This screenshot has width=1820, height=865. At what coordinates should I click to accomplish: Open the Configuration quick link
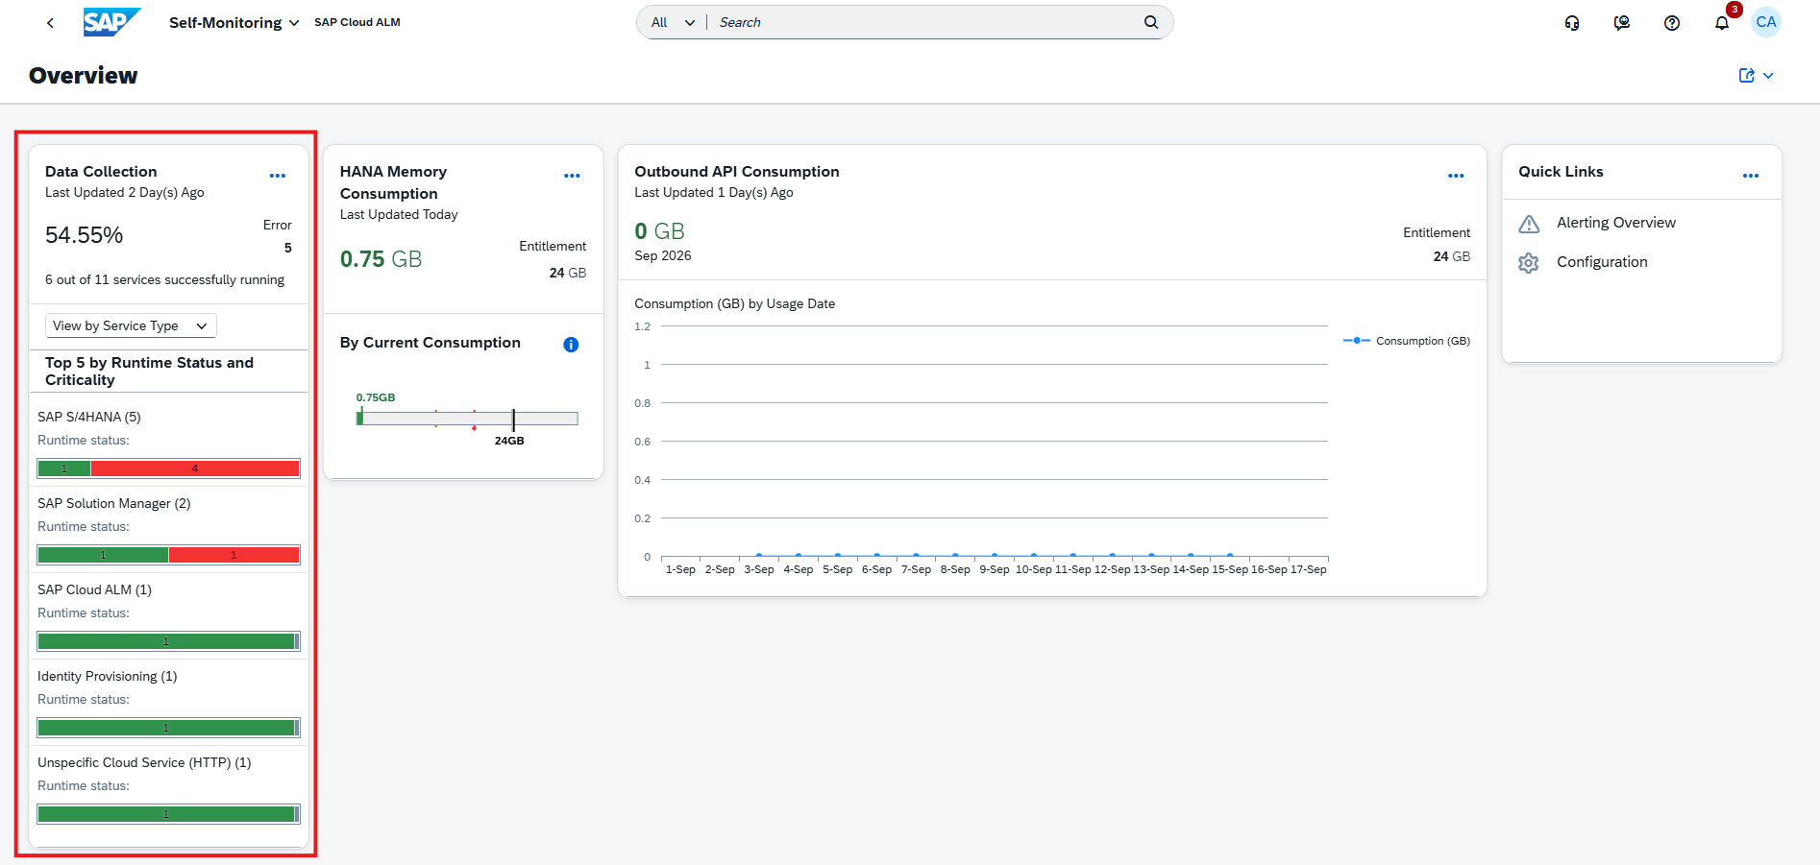click(1602, 262)
